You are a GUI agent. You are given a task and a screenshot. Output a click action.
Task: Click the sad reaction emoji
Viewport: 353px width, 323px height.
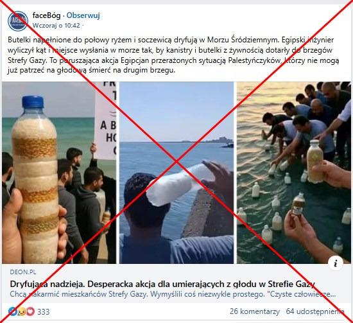click(x=22, y=311)
